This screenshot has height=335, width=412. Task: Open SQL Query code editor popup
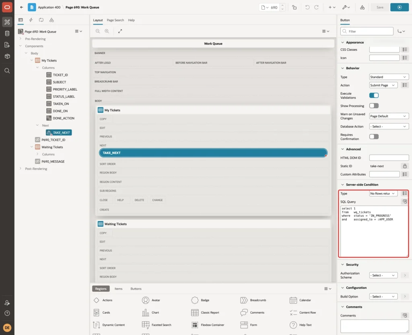coord(405,201)
